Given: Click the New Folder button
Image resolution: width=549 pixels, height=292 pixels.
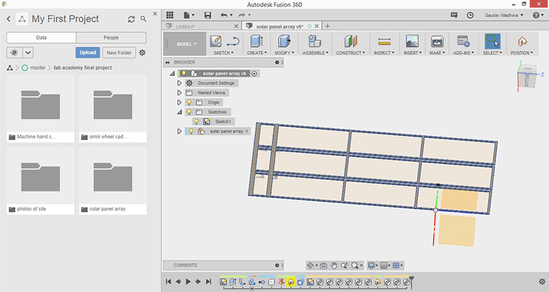Looking at the screenshot, I should [x=119, y=52].
